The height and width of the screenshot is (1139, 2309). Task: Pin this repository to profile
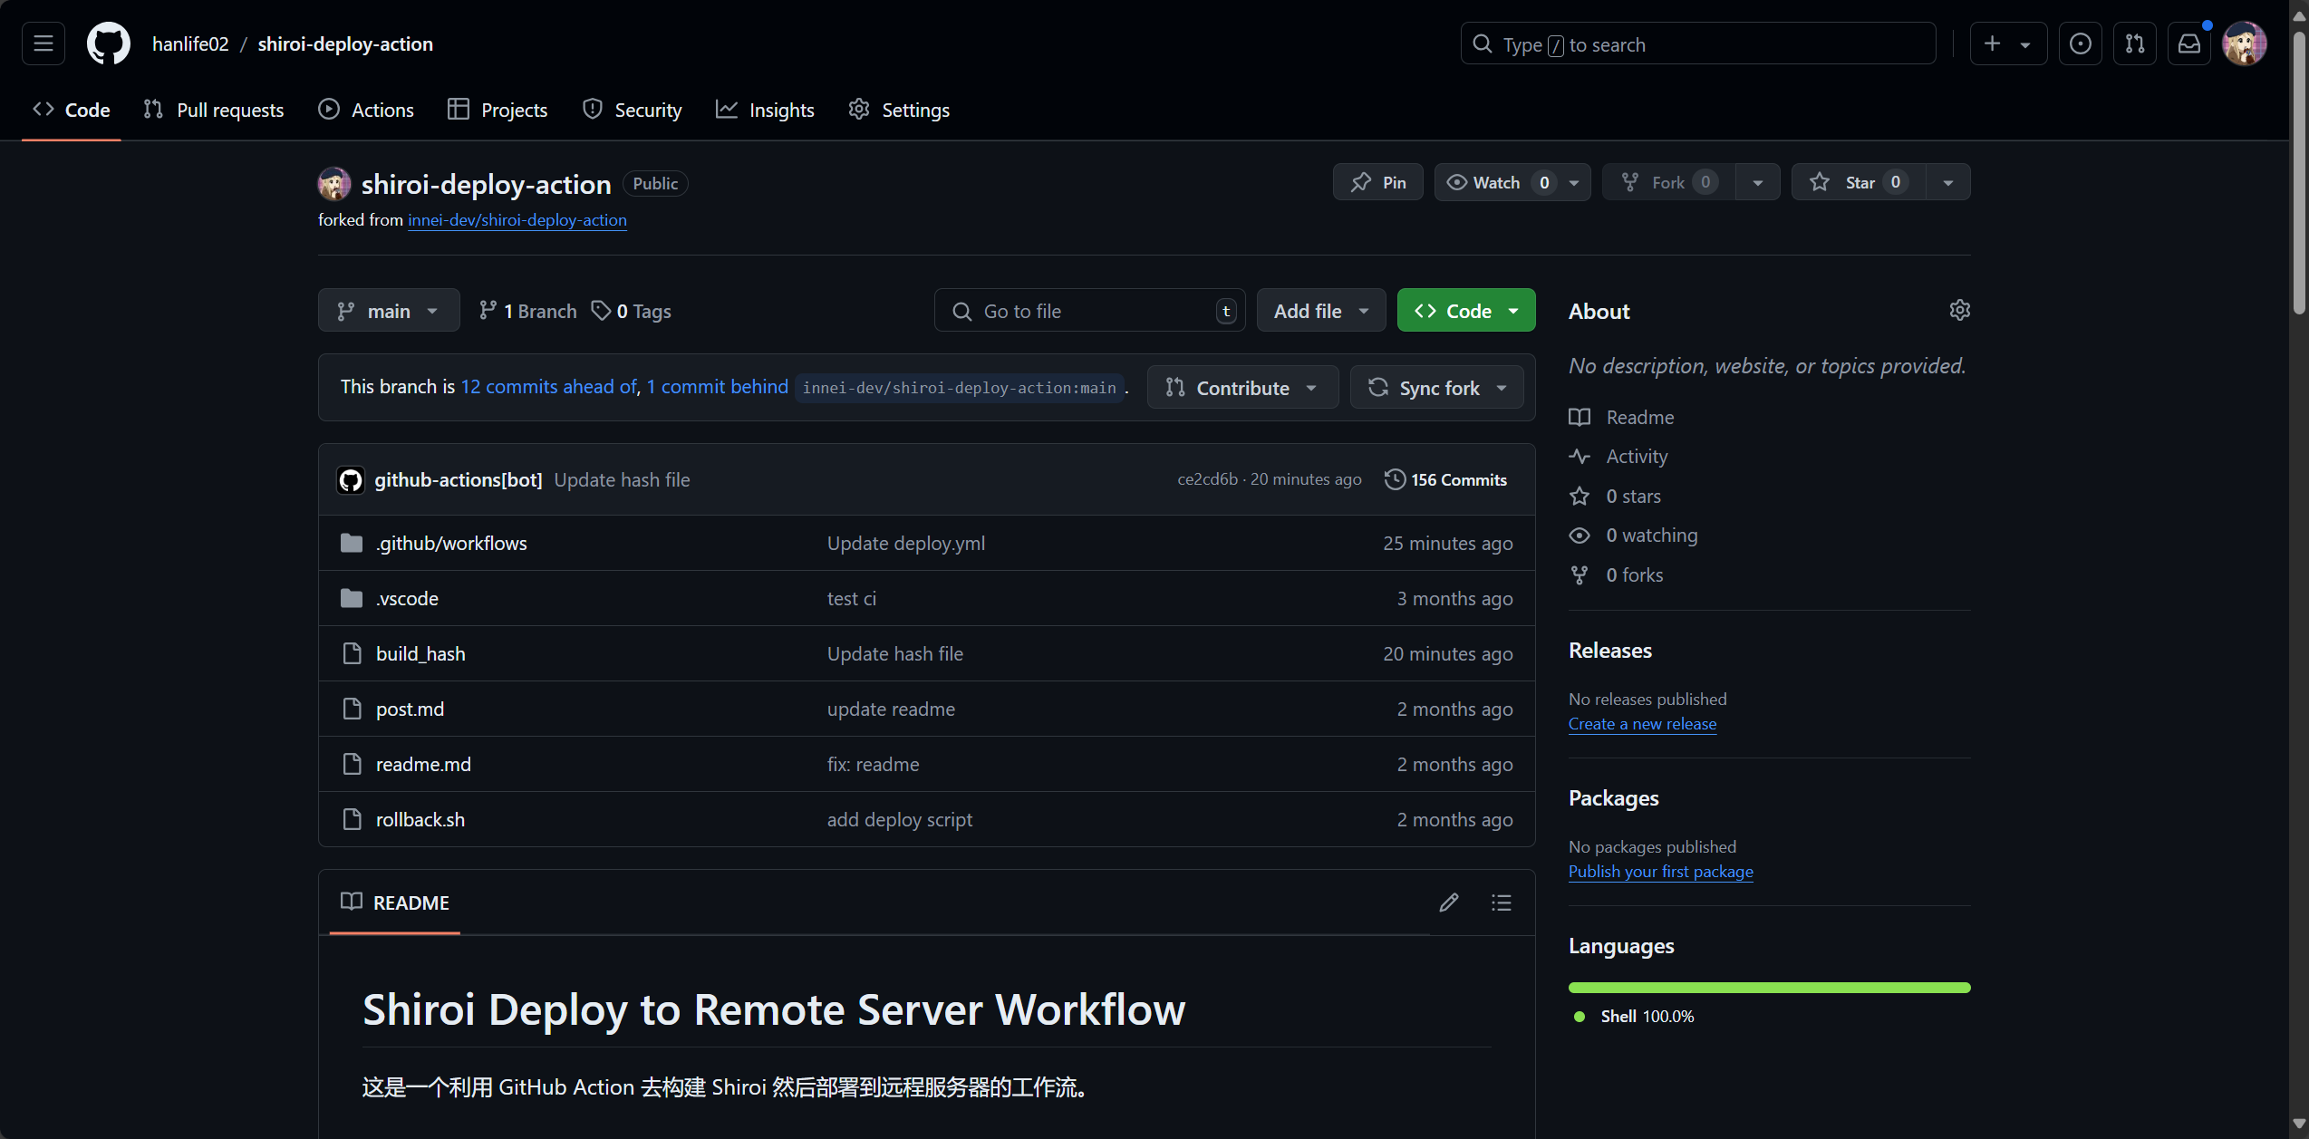point(1377,182)
